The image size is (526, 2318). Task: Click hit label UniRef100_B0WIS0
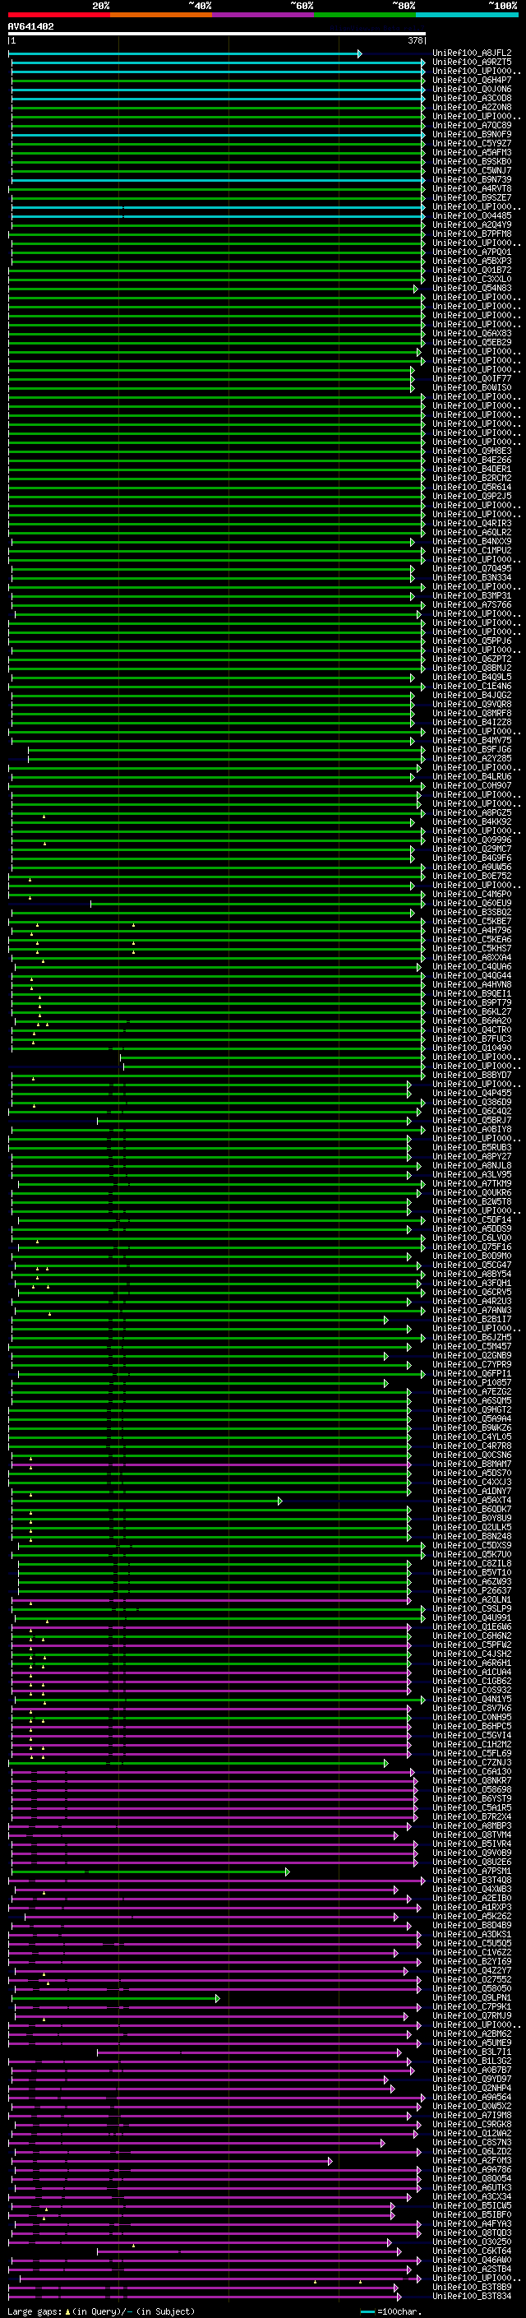[472, 388]
